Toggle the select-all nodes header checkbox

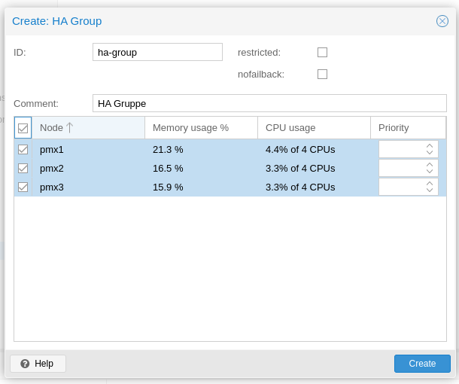click(x=23, y=128)
